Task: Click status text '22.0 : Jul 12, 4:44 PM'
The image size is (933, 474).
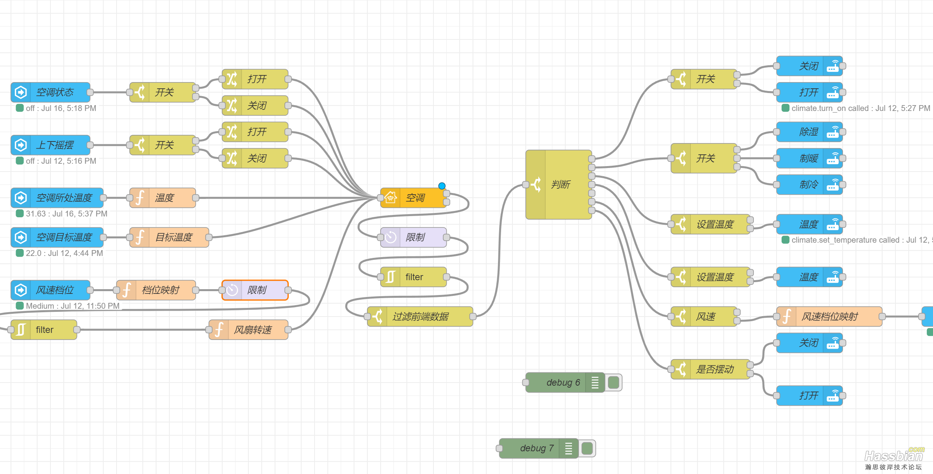Action: 64,253
